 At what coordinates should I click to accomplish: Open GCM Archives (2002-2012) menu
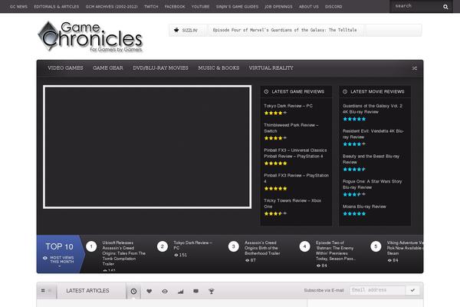tap(111, 6)
